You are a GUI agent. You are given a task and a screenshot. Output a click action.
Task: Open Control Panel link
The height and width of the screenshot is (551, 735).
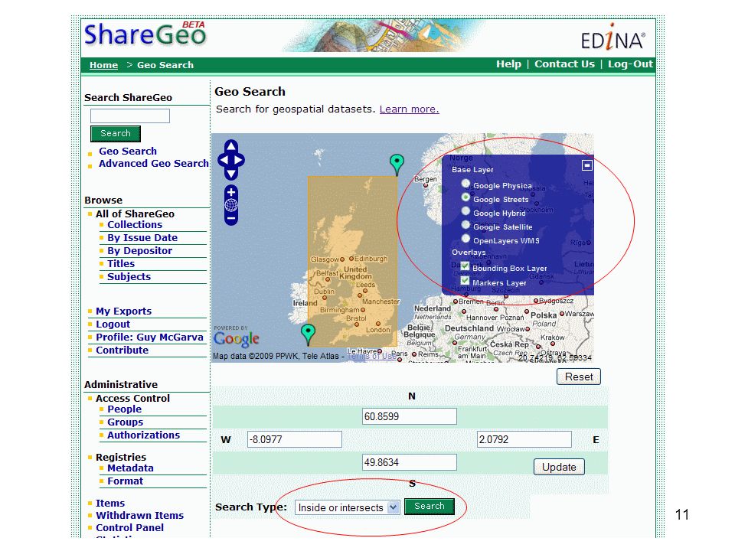(x=130, y=527)
